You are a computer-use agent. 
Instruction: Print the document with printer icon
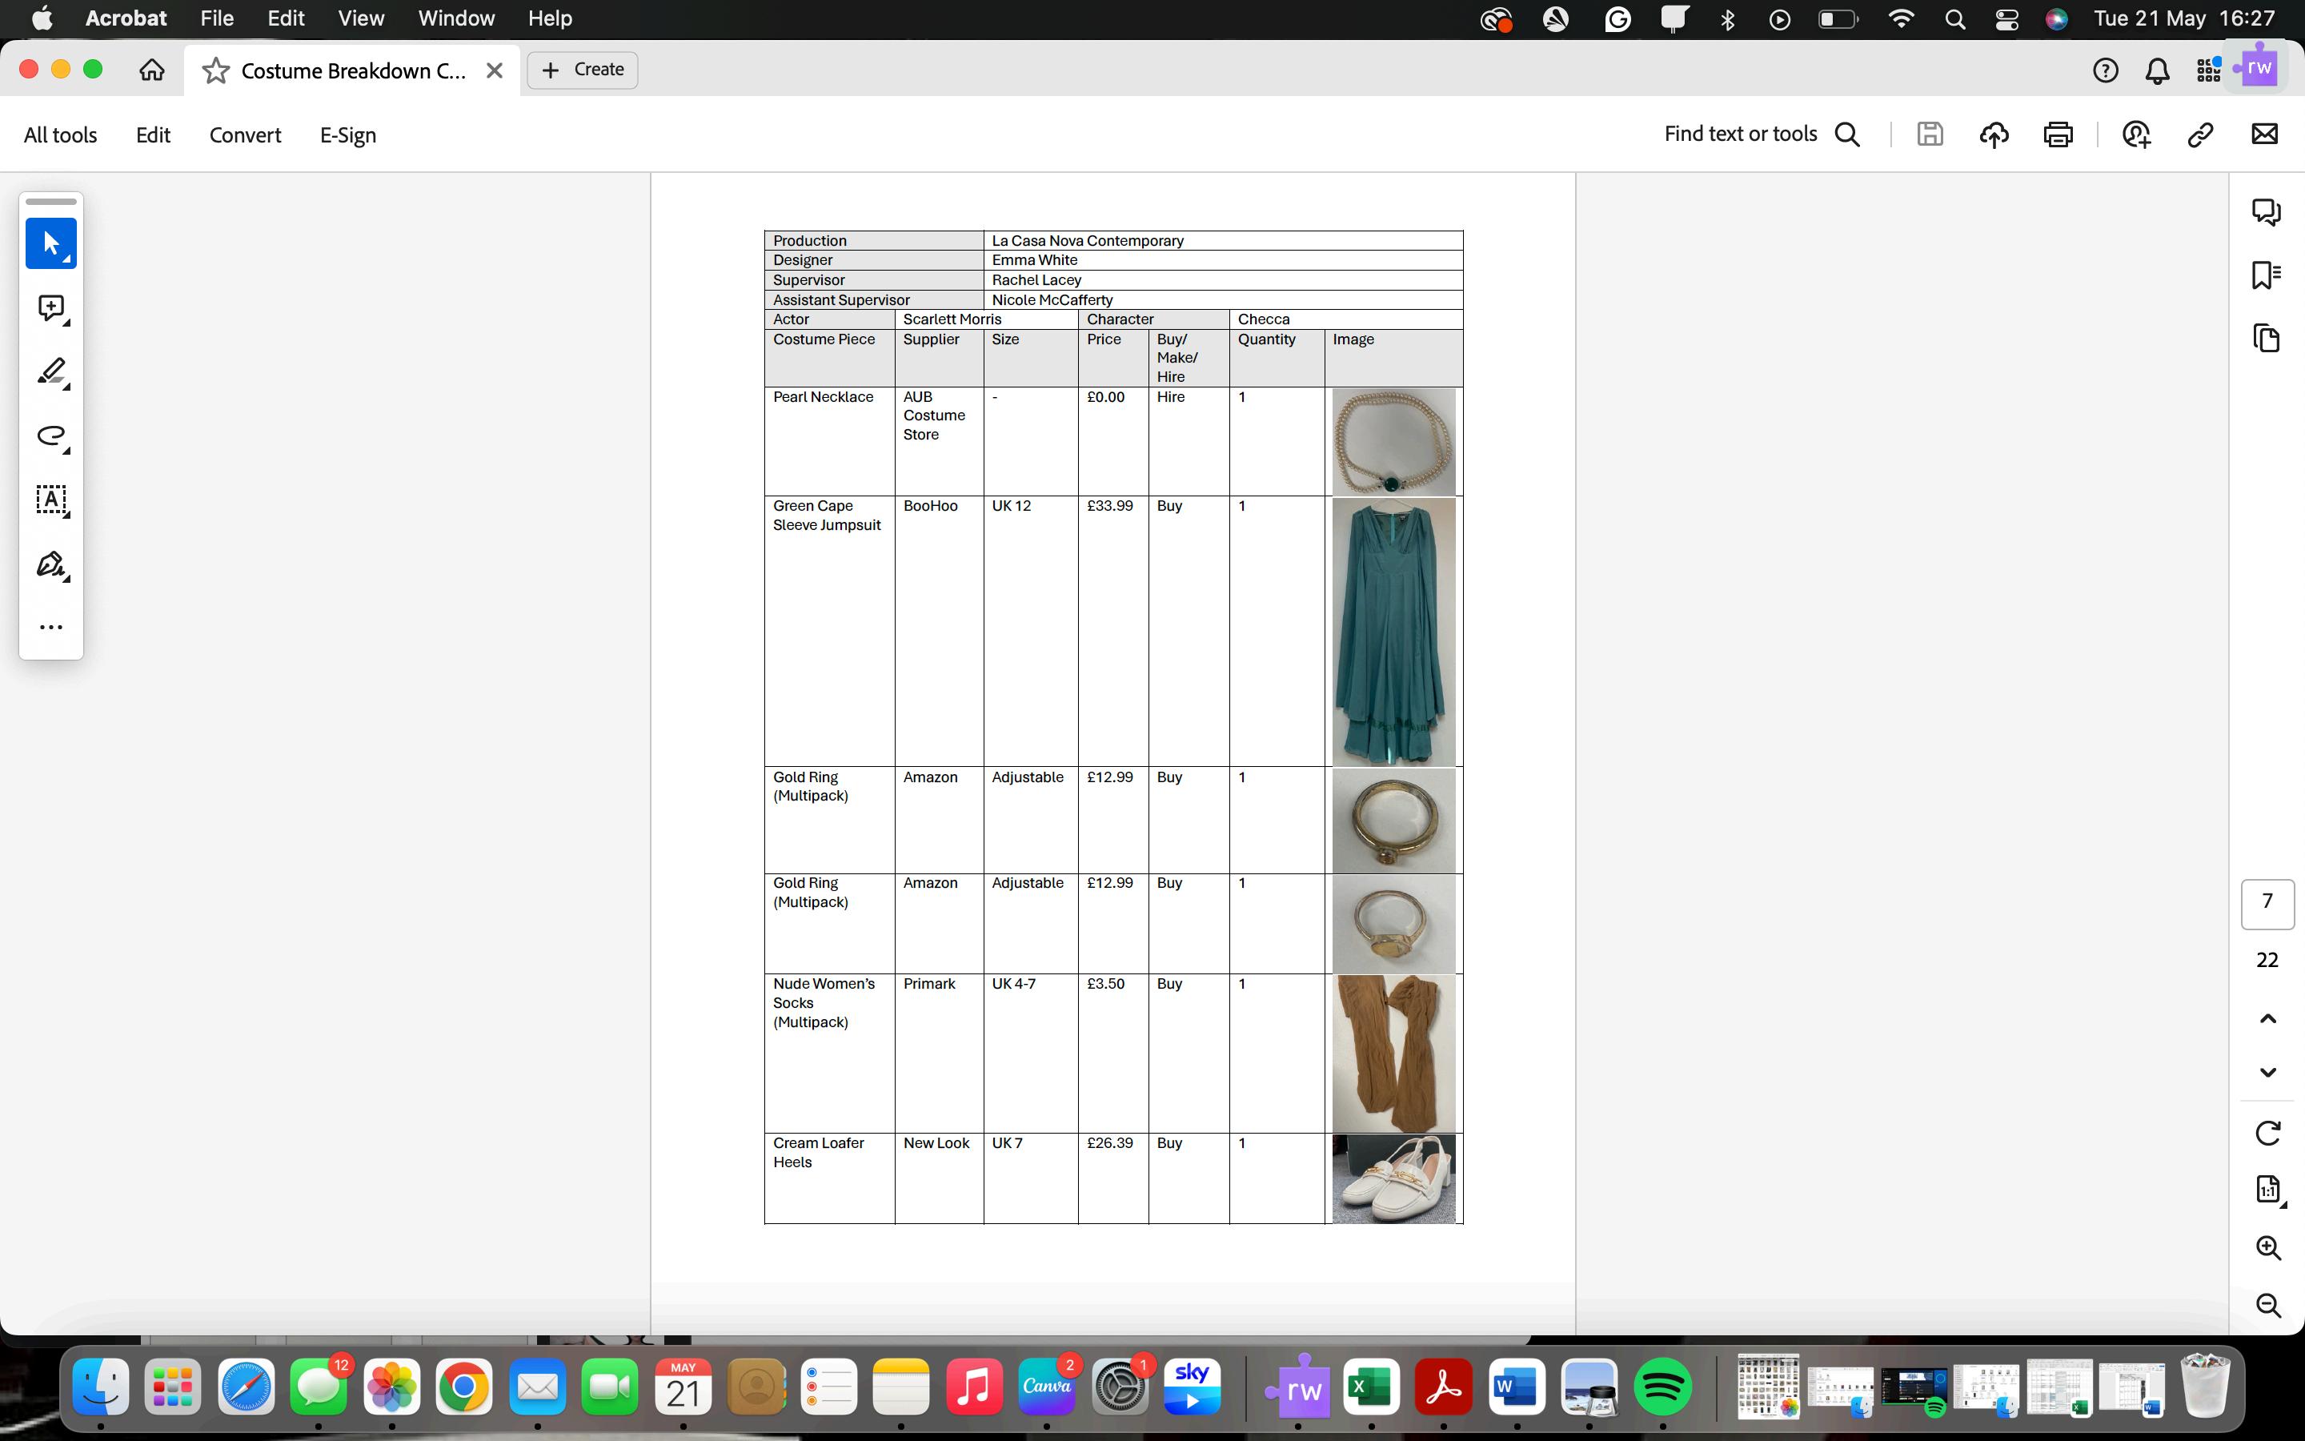point(2058,134)
